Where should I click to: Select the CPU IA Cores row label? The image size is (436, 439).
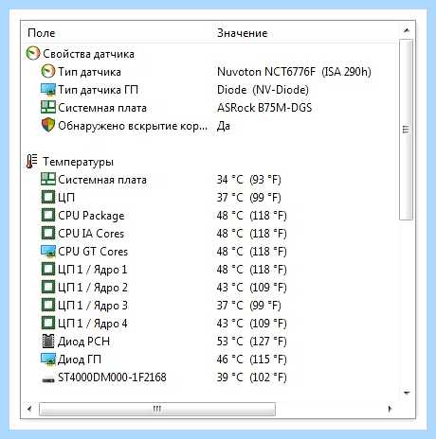point(91,234)
